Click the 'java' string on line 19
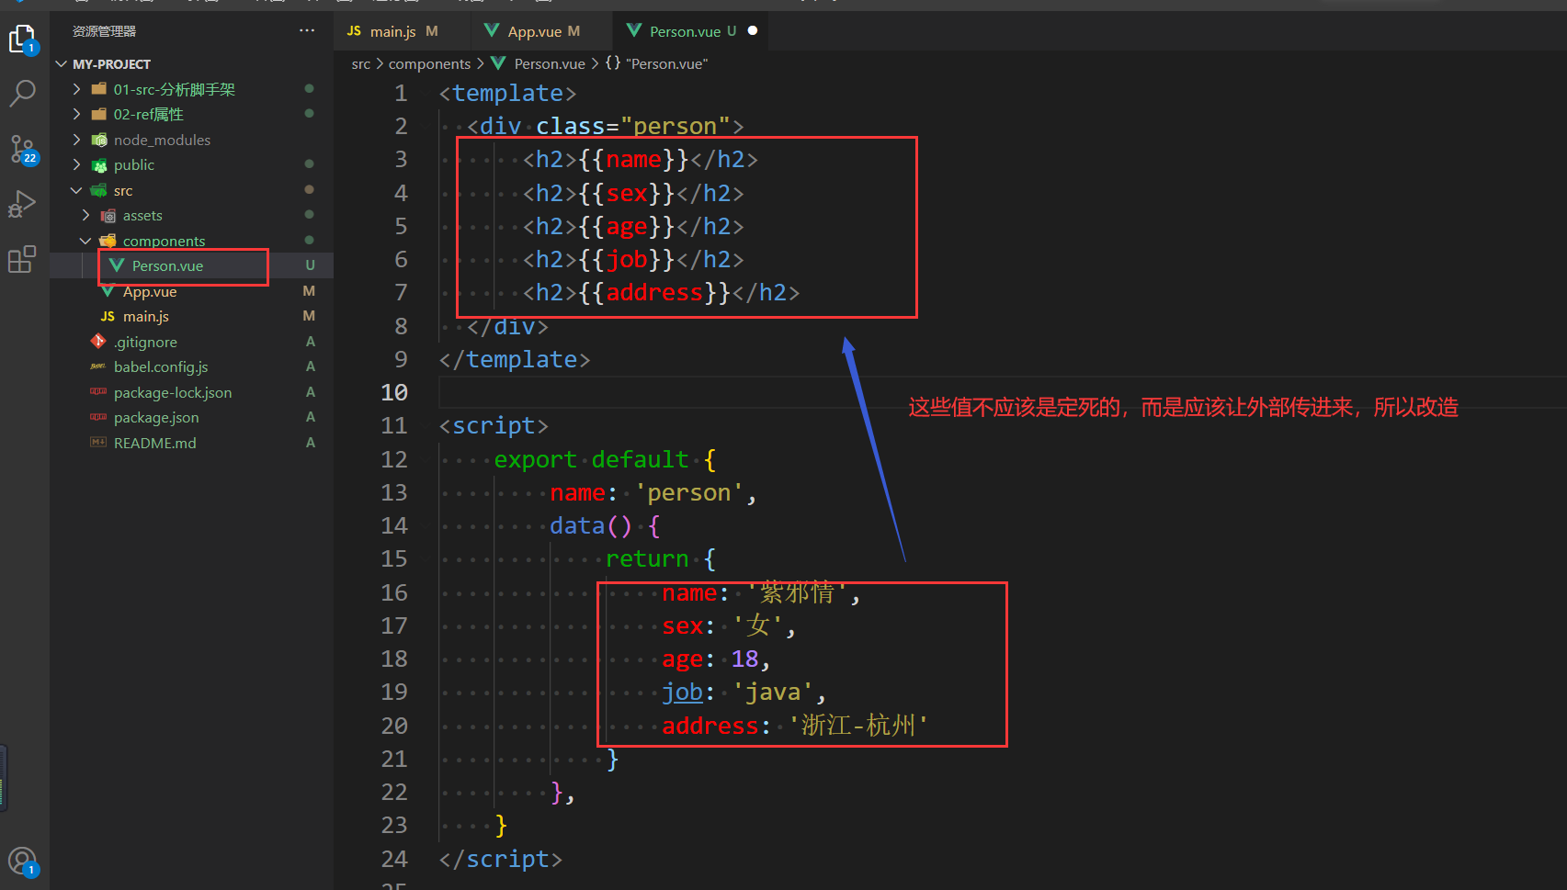This screenshot has height=890, width=1567. 773,692
